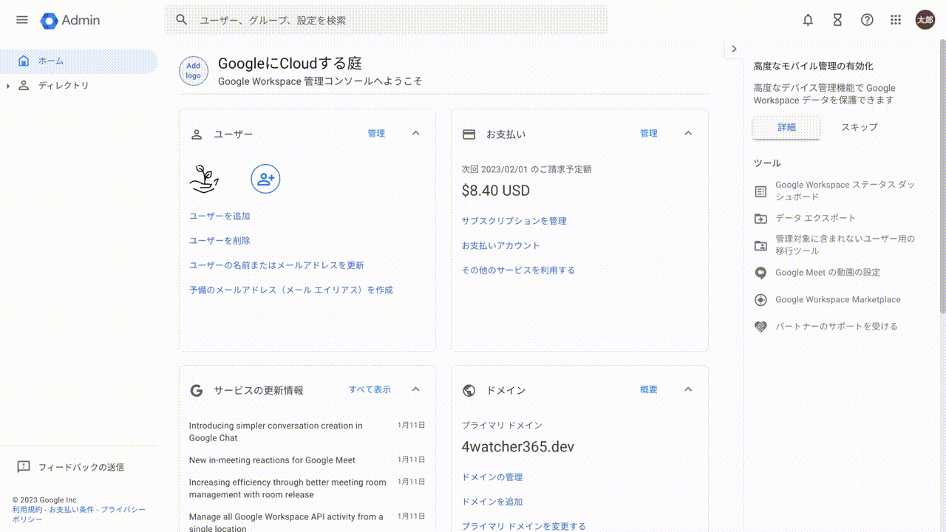Click the Status Dashboard tool icon
The height and width of the screenshot is (532, 946).
coord(760,191)
